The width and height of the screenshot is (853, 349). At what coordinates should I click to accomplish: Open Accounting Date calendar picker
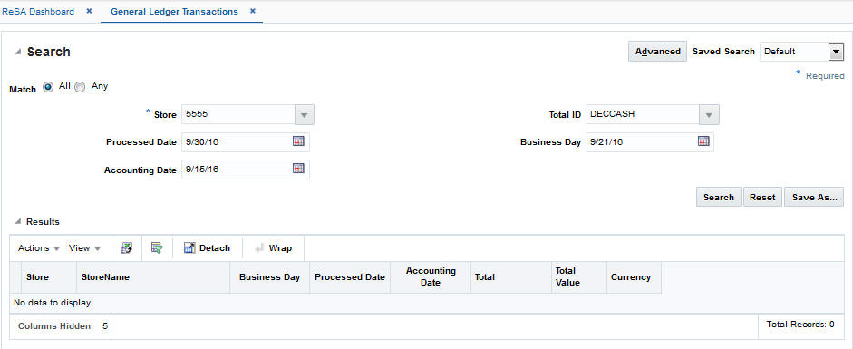(x=298, y=169)
